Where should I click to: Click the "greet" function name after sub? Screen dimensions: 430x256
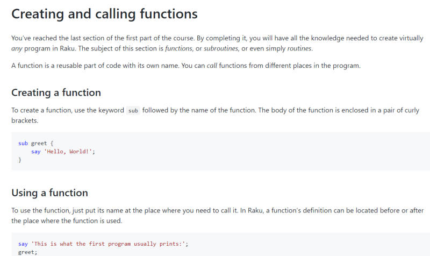(x=39, y=144)
